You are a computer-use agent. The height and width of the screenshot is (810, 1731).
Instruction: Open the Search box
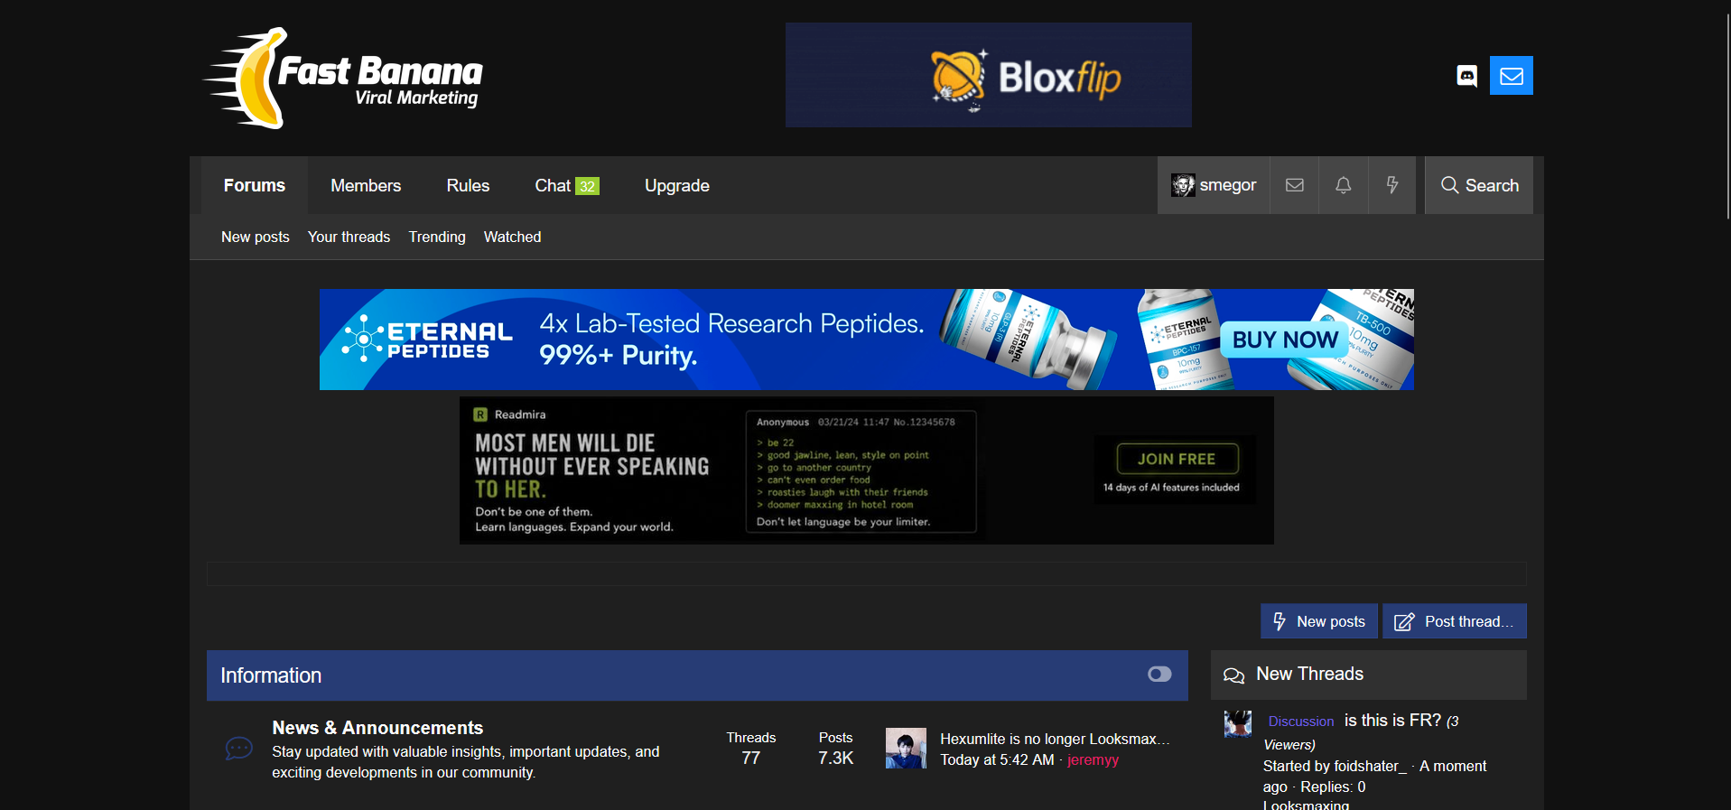pos(1479,185)
